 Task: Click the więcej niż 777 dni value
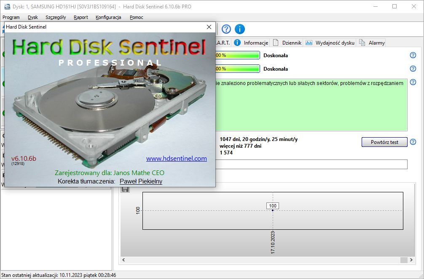(240, 146)
